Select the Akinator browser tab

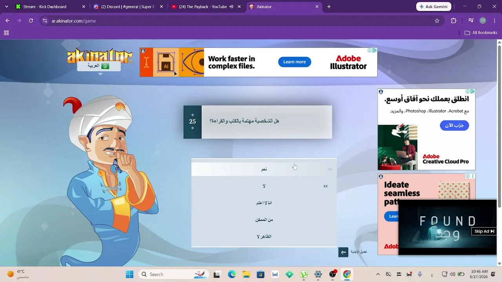tap(284, 7)
